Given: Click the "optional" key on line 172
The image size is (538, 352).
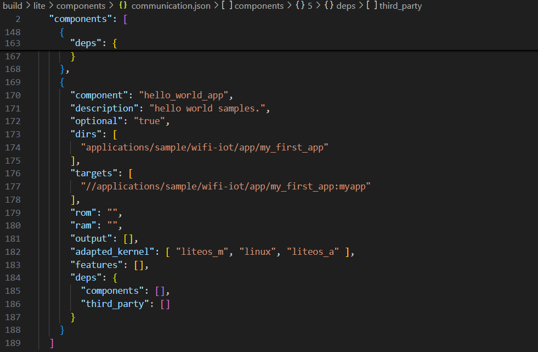Looking at the screenshot, I should (96, 121).
